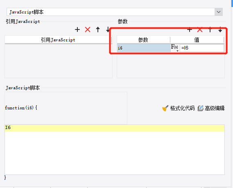Click the 值 column header
Viewport: 233px width, 188px height.
[x=197, y=40]
